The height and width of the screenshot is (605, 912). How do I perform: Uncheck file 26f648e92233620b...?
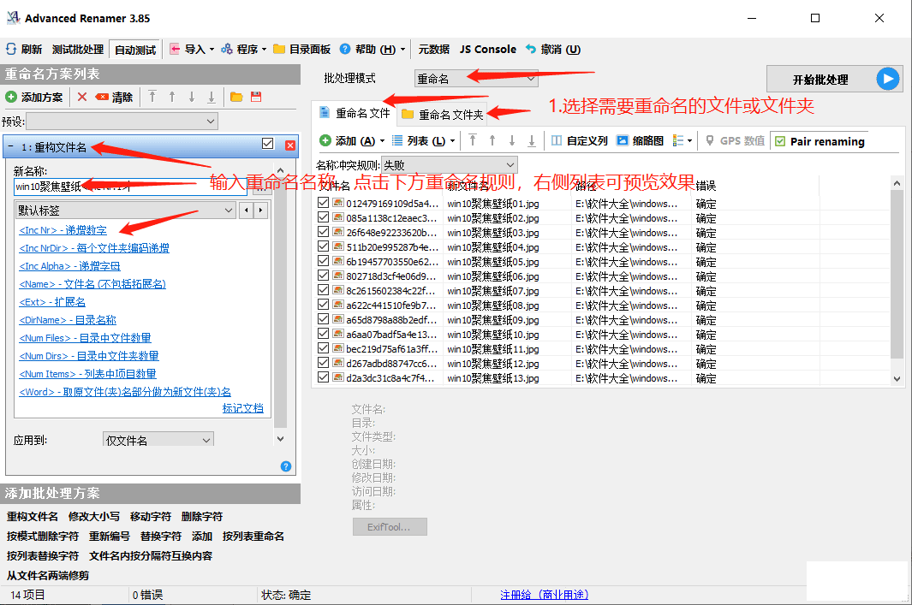click(324, 232)
